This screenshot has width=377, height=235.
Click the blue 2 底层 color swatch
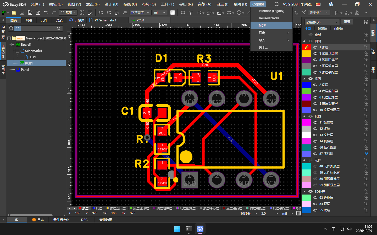(x=307, y=85)
